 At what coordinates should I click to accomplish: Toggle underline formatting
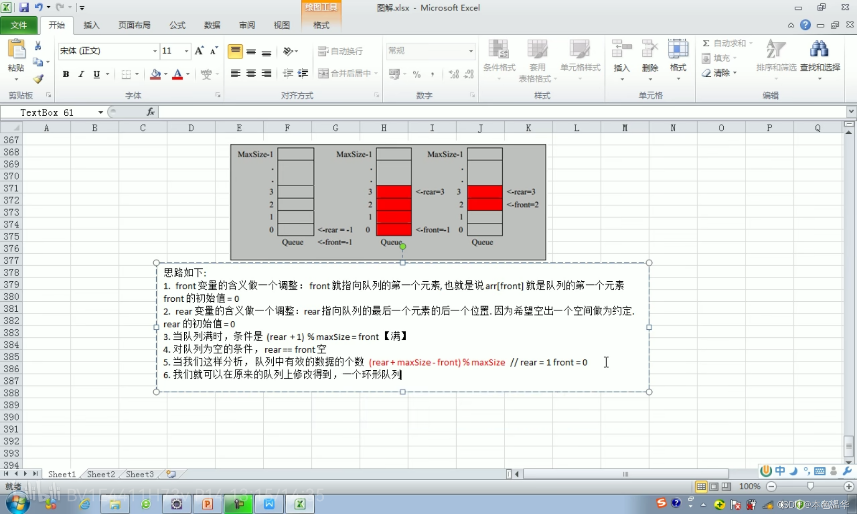[x=96, y=74]
